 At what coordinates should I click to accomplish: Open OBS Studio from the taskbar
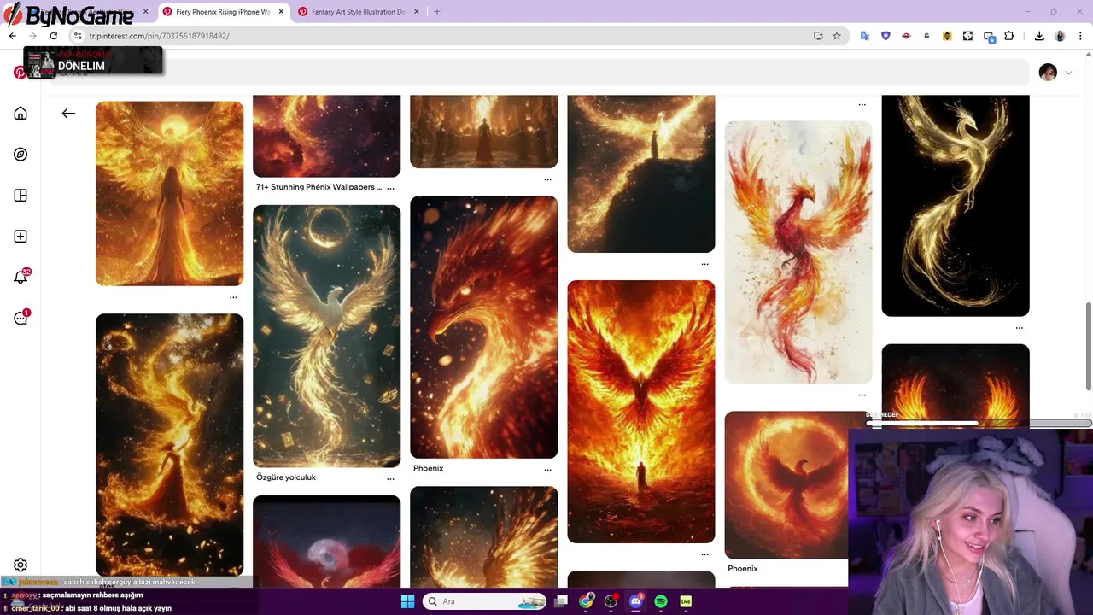[x=611, y=601]
